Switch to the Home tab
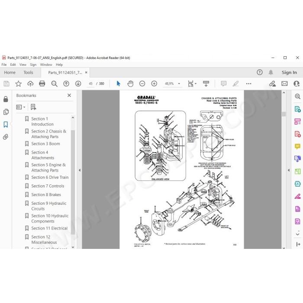 click(10, 72)
